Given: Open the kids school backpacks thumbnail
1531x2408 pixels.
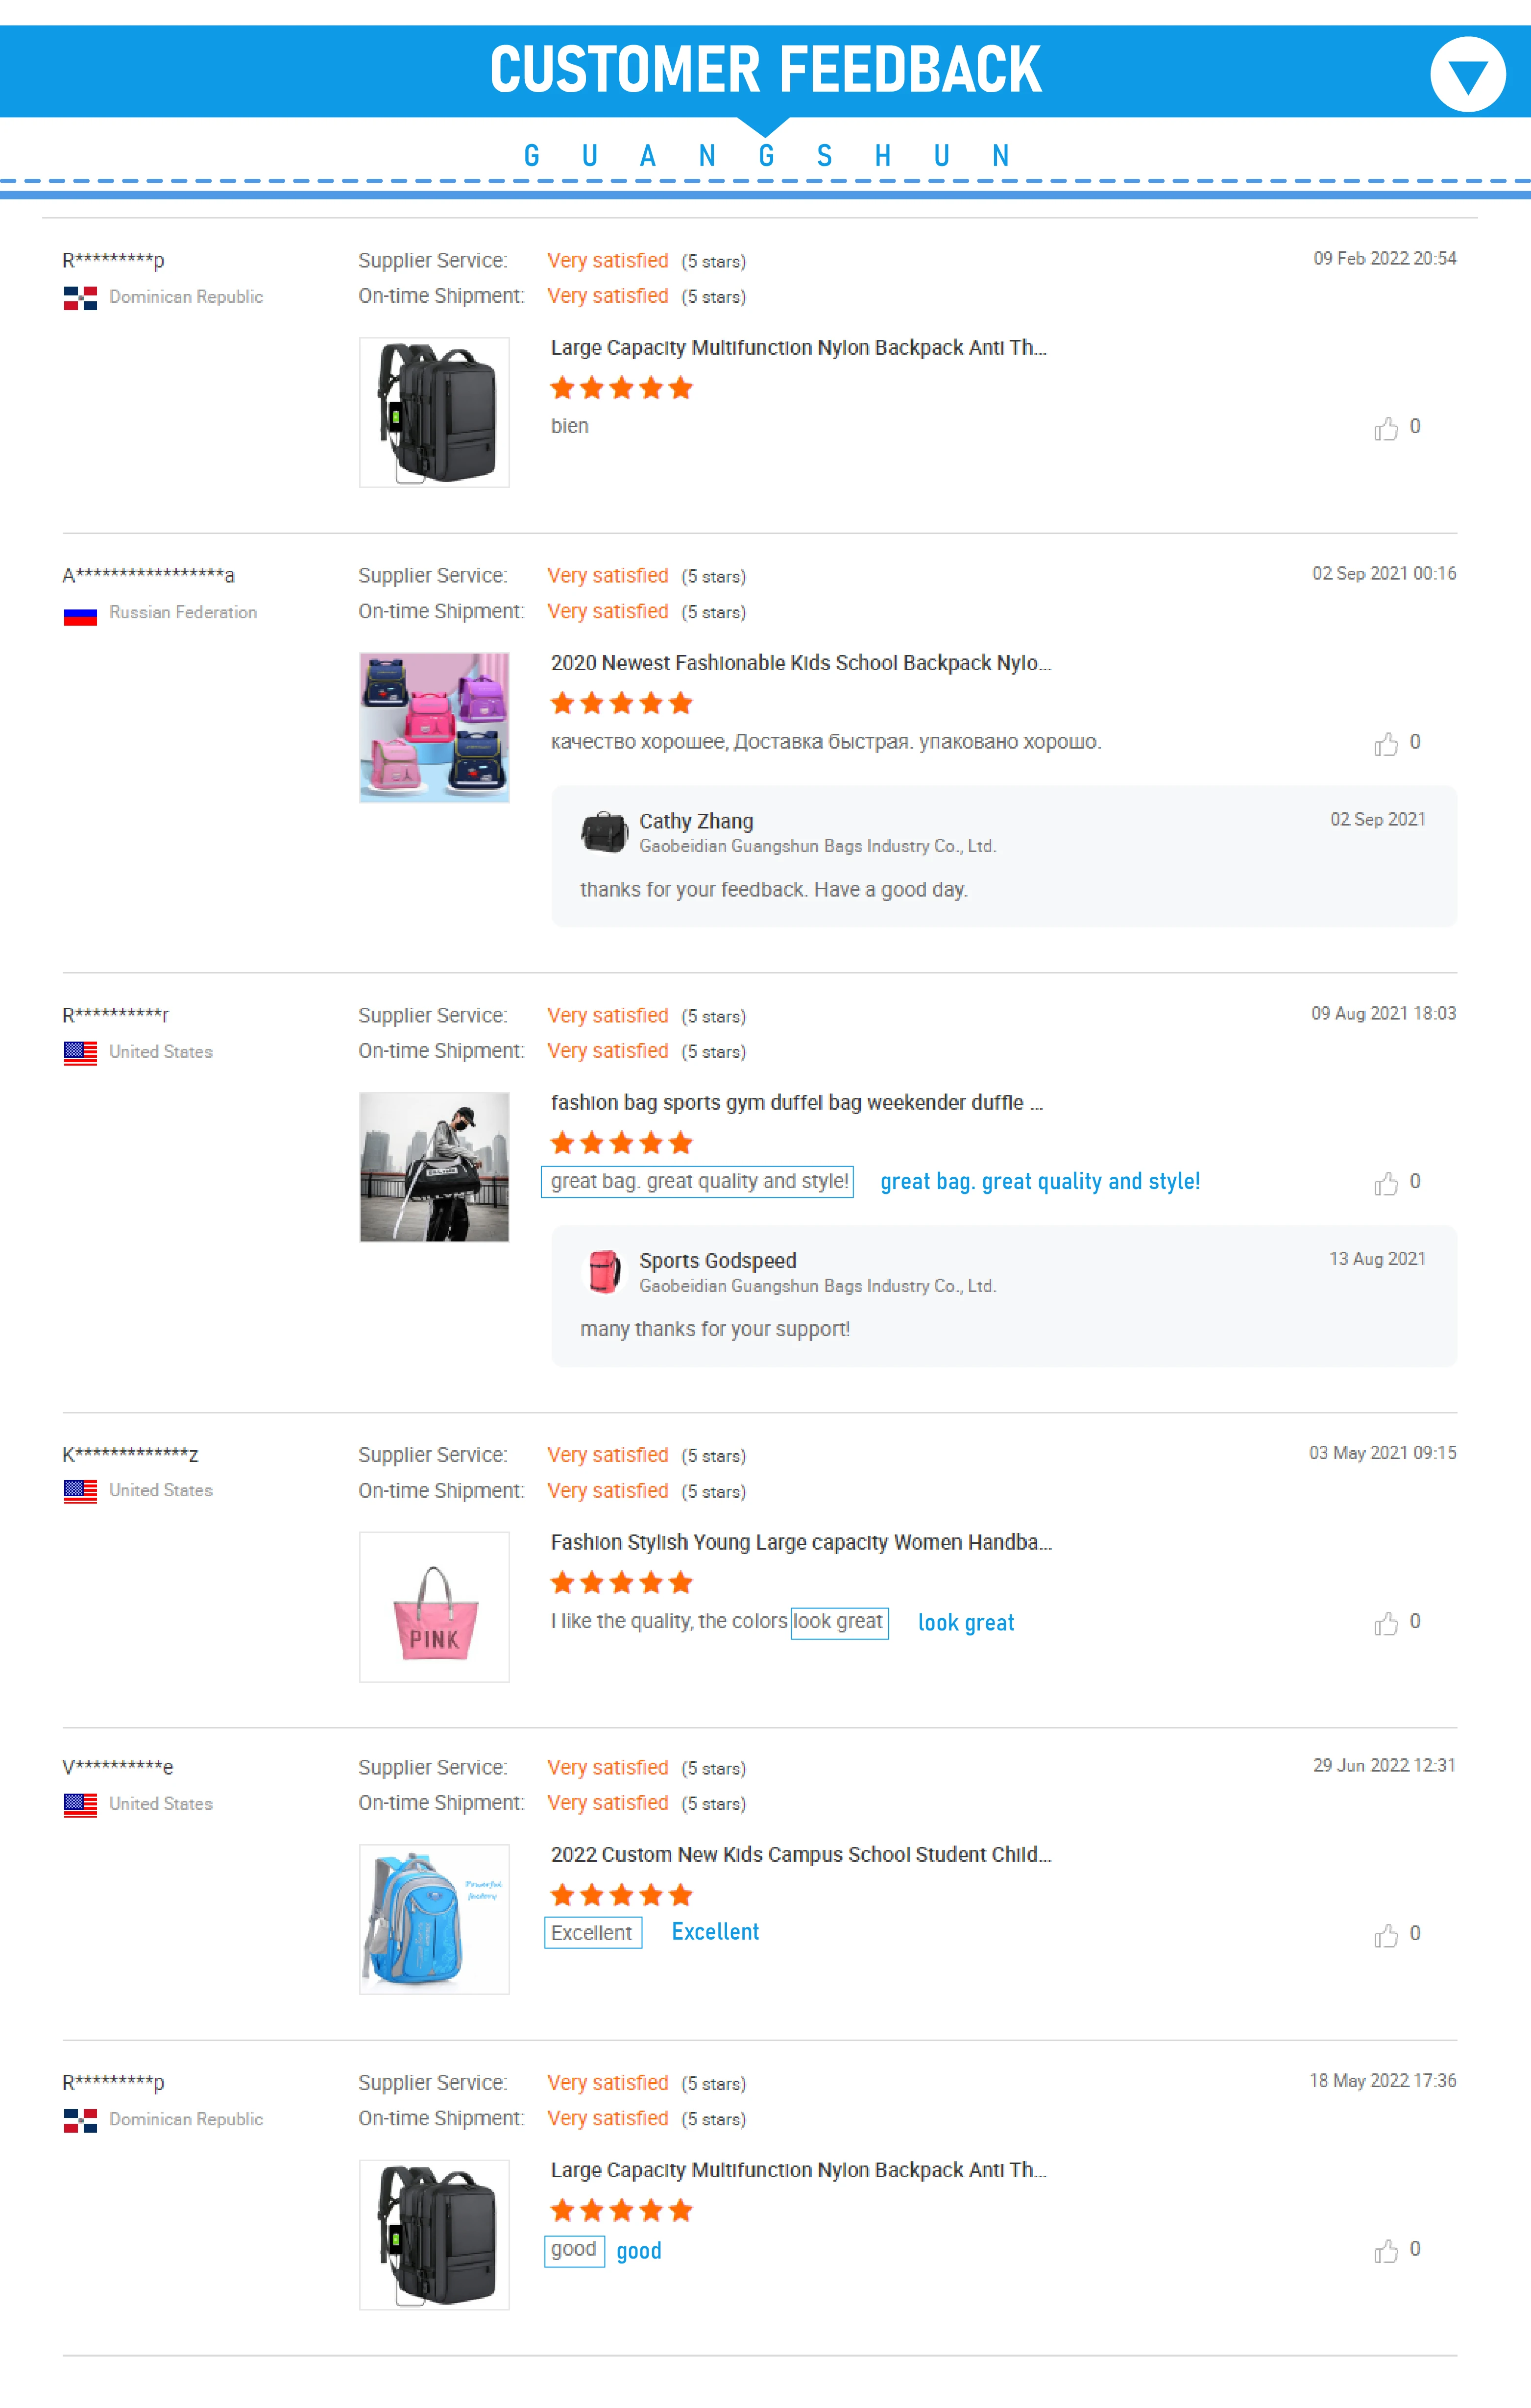Looking at the screenshot, I should coord(434,728).
